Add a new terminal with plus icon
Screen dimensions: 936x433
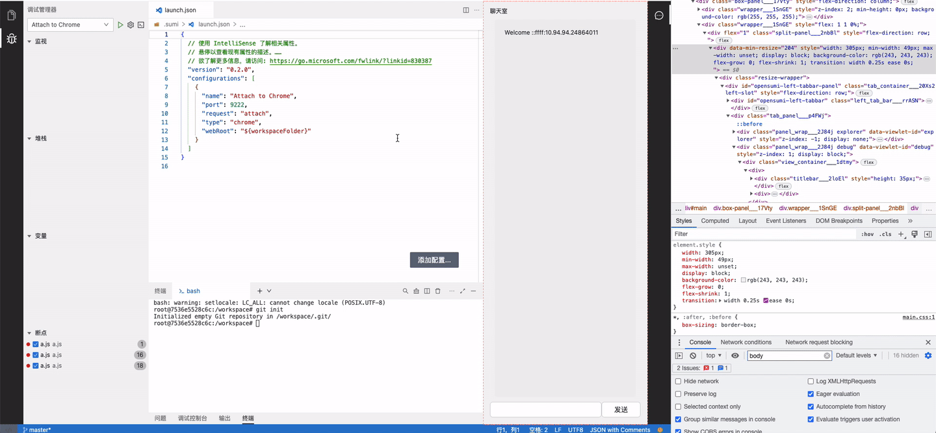(x=260, y=291)
